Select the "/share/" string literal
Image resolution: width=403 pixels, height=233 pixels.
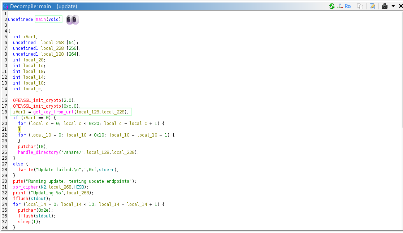click(x=72, y=152)
